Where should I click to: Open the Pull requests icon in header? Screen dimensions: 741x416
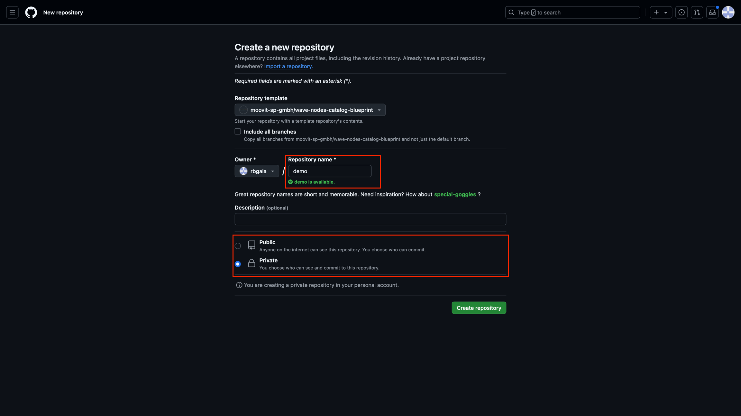697,13
